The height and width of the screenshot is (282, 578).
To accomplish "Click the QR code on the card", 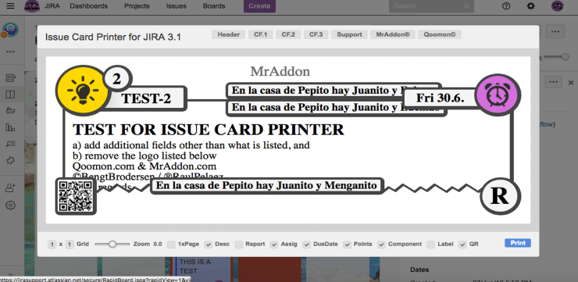I will (76, 197).
